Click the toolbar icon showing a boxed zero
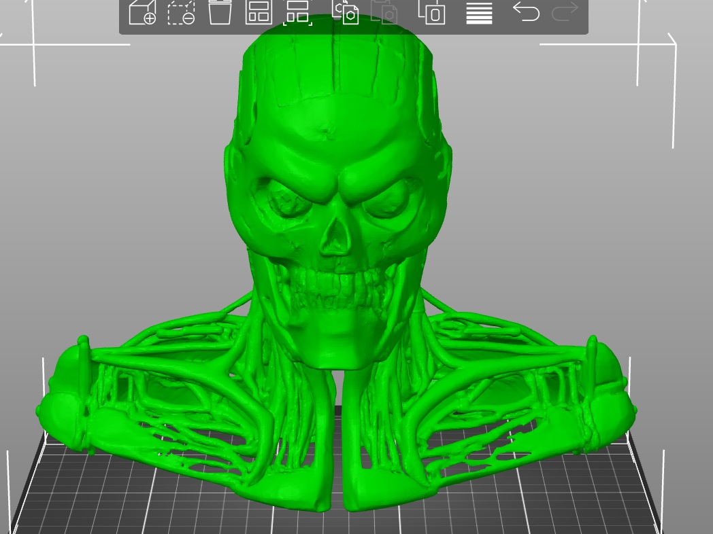Viewport: 713px width, 534px height. [x=431, y=12]
